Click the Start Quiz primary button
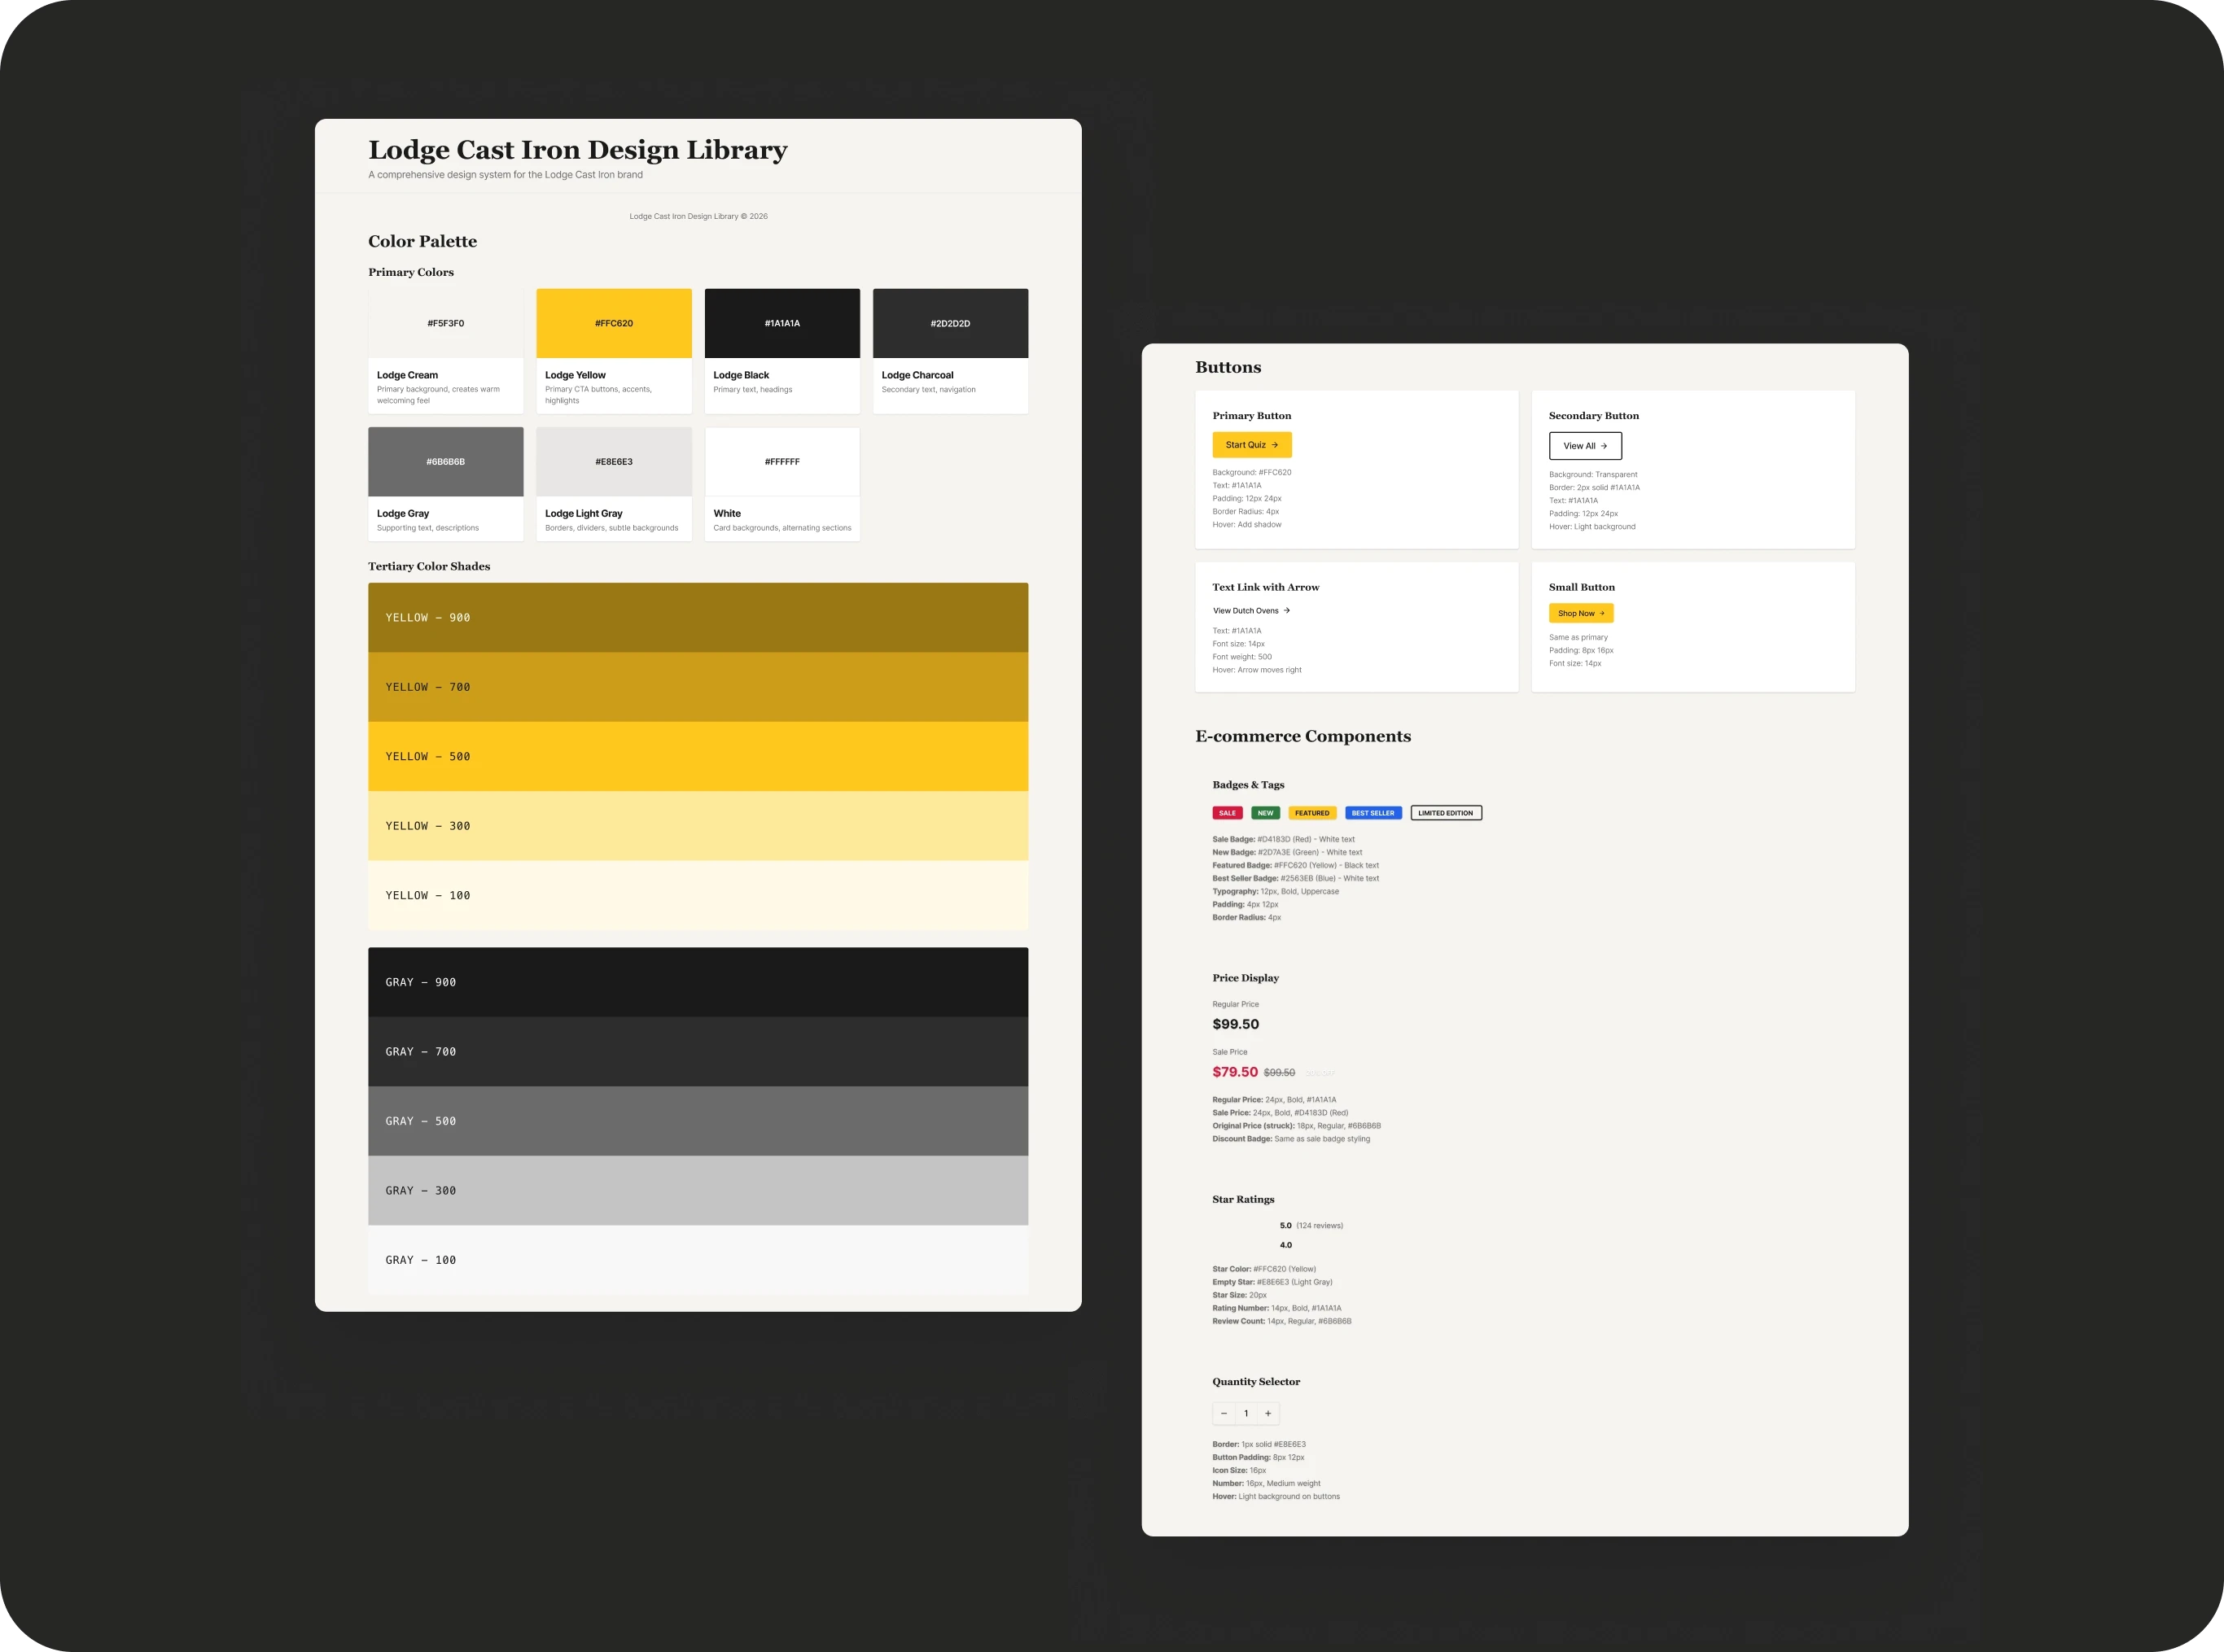The height and width of the screenshot is (1652, 2224). [1251, 445]
